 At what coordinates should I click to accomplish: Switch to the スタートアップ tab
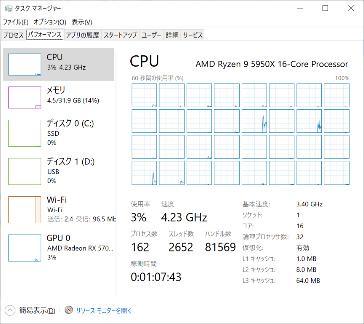[120, 35]
